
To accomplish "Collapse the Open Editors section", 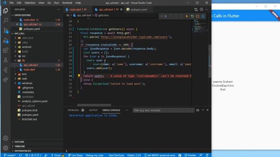I will 22,15.
